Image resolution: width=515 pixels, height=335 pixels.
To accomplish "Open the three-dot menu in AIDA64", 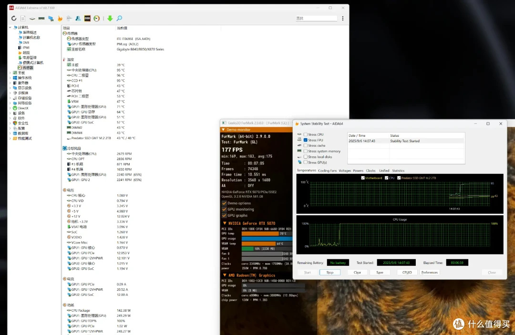I will click(x=343, y=19).
